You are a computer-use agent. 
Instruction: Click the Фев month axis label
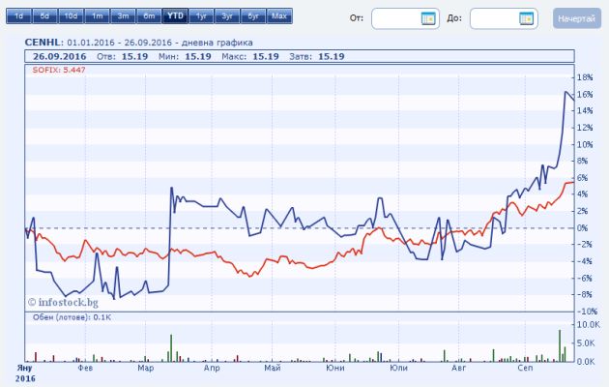coord(85,368)
